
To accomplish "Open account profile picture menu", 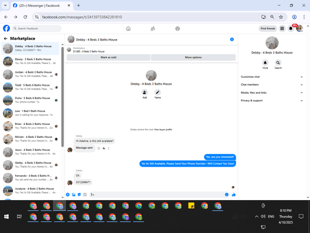I will [x=299, y=29].
